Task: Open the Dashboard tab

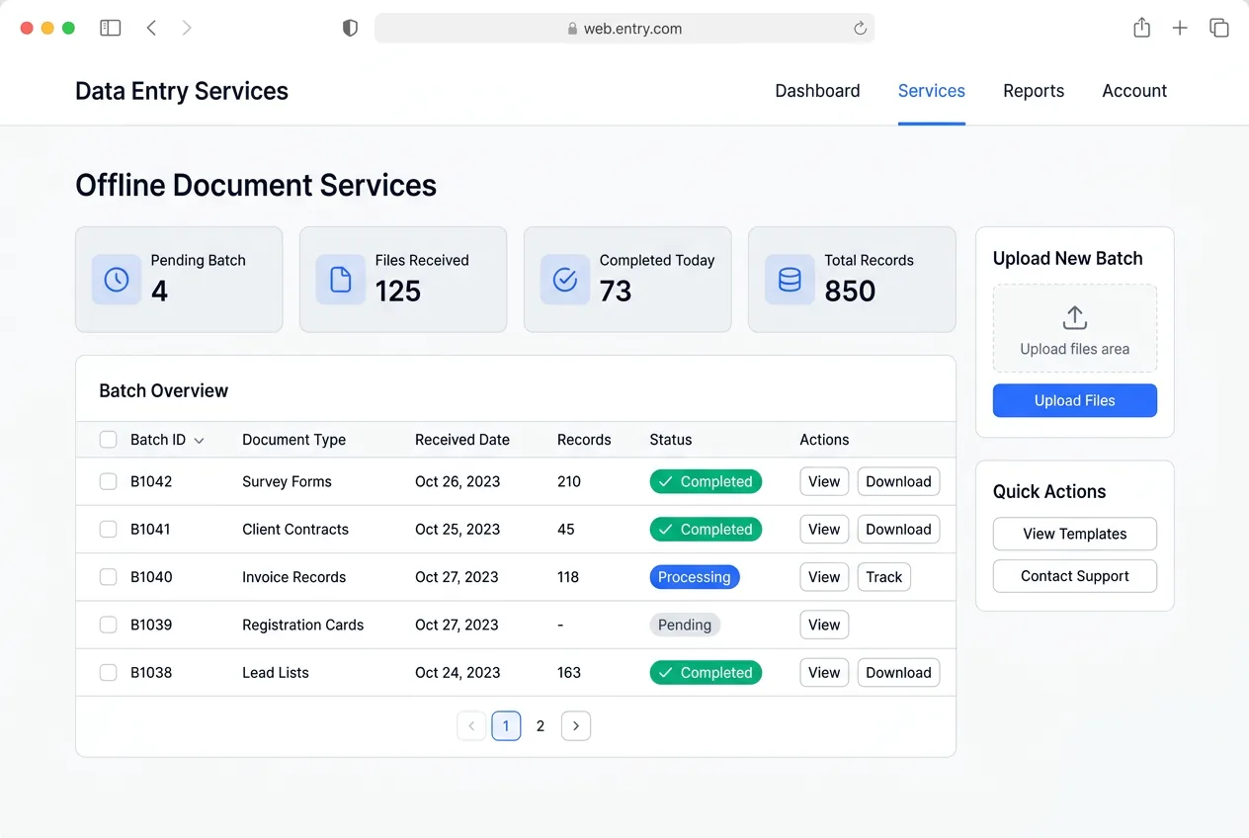Action: 817,91
